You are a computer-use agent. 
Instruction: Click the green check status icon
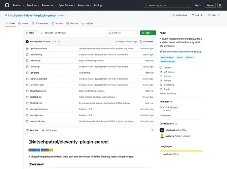(x=59, y=42)
